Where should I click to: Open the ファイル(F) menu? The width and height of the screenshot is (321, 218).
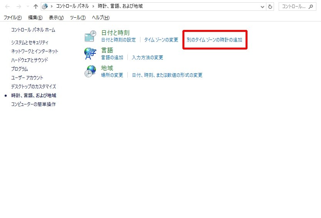[13, 18]
